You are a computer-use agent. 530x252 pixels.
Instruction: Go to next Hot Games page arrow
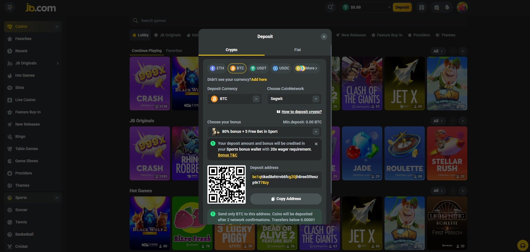[x=463, y=191]
